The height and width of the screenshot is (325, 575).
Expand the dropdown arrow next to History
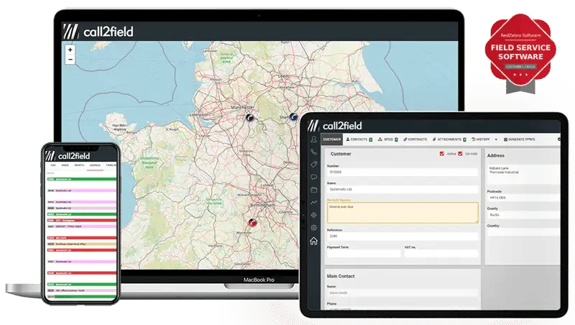(496, 139)
